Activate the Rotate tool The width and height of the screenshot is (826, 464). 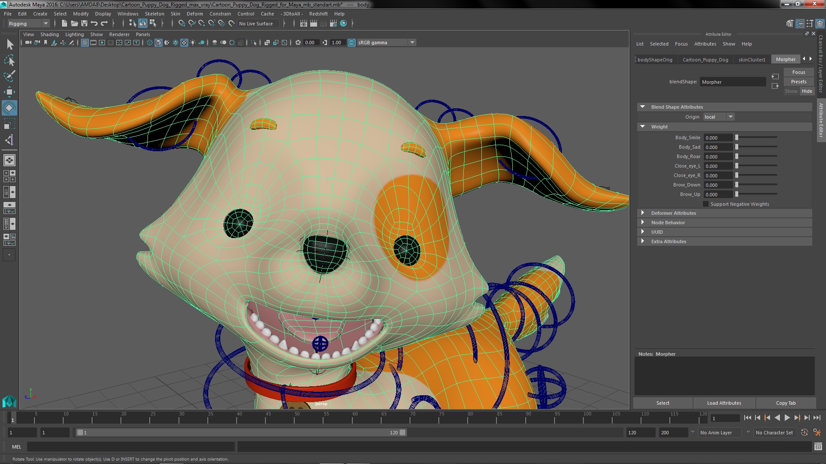point(9,108)
